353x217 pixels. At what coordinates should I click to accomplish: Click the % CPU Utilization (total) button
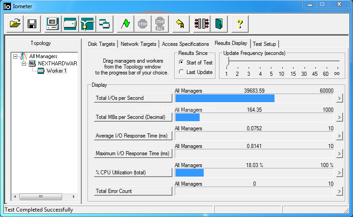point(133,173)
